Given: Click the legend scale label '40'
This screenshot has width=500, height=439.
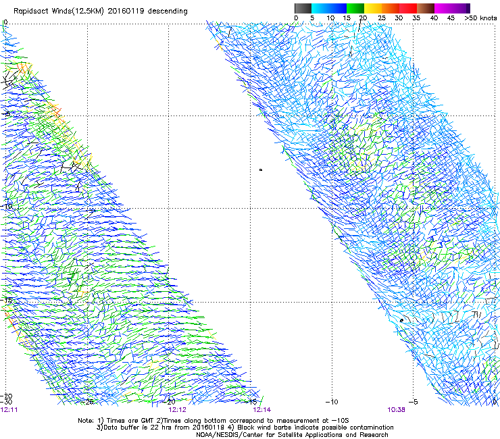Looking at the screenshot, I should [x=434, y=18].
